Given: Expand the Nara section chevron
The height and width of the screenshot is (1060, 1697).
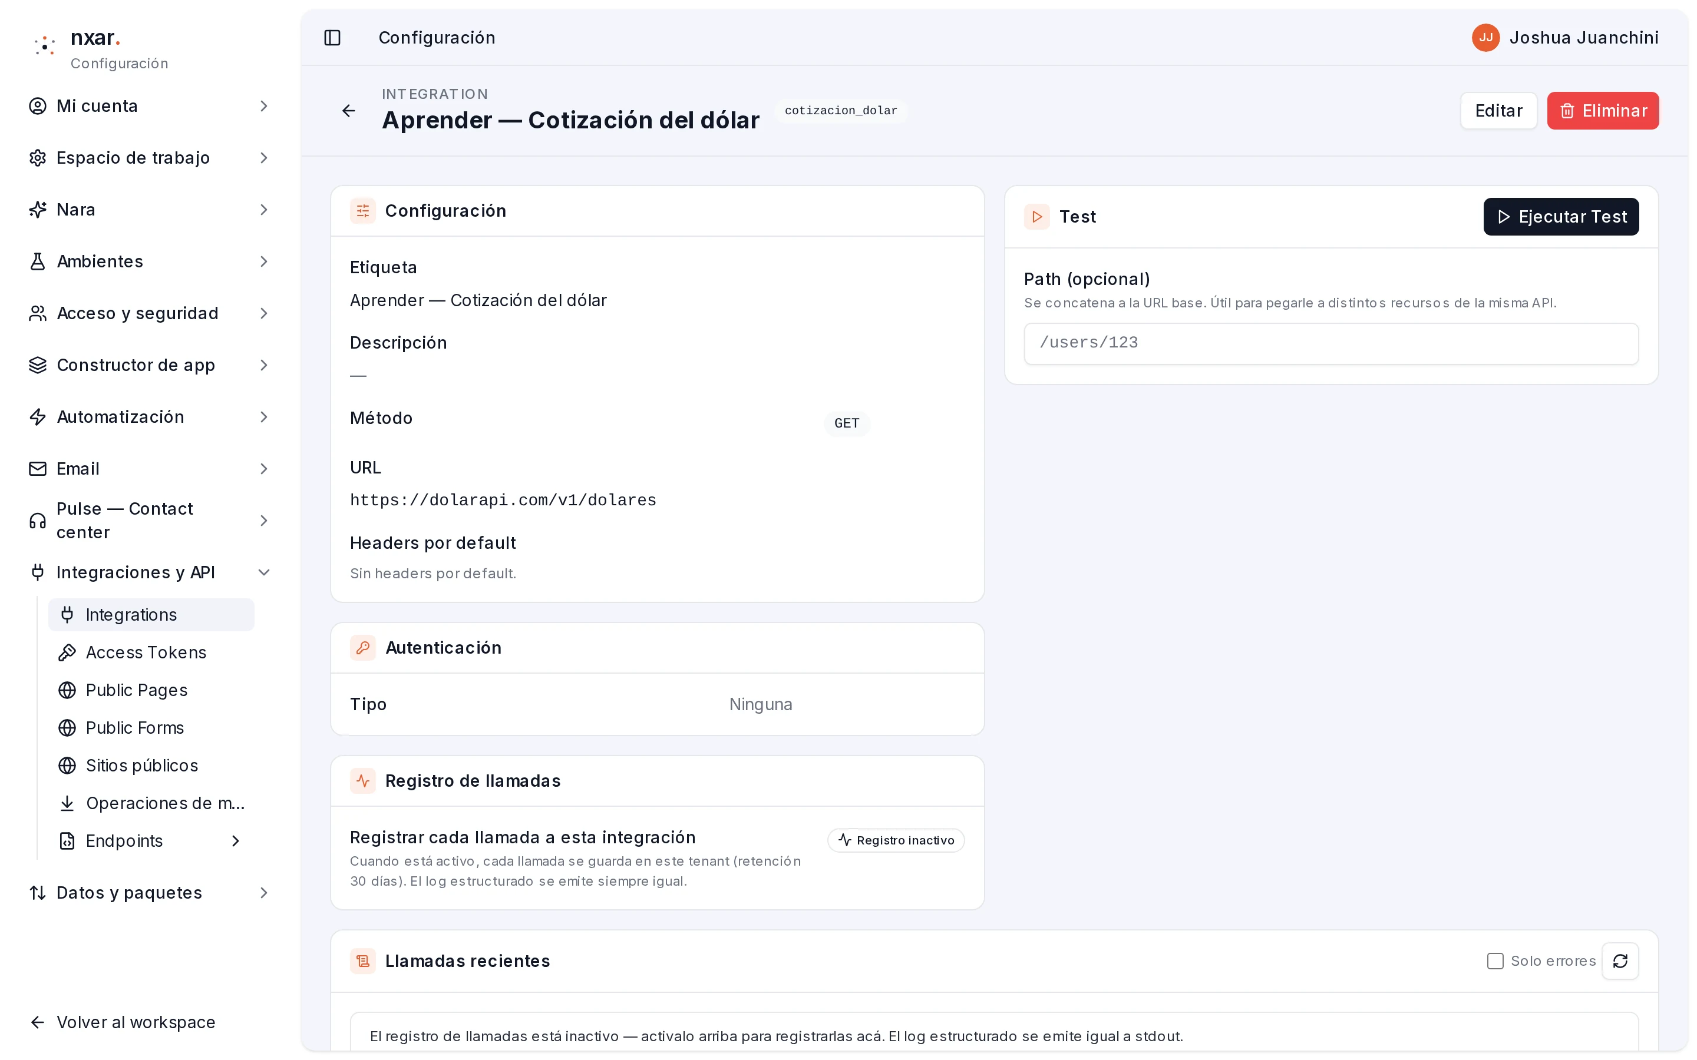Looking at the screenshot, I should point(263,210).
